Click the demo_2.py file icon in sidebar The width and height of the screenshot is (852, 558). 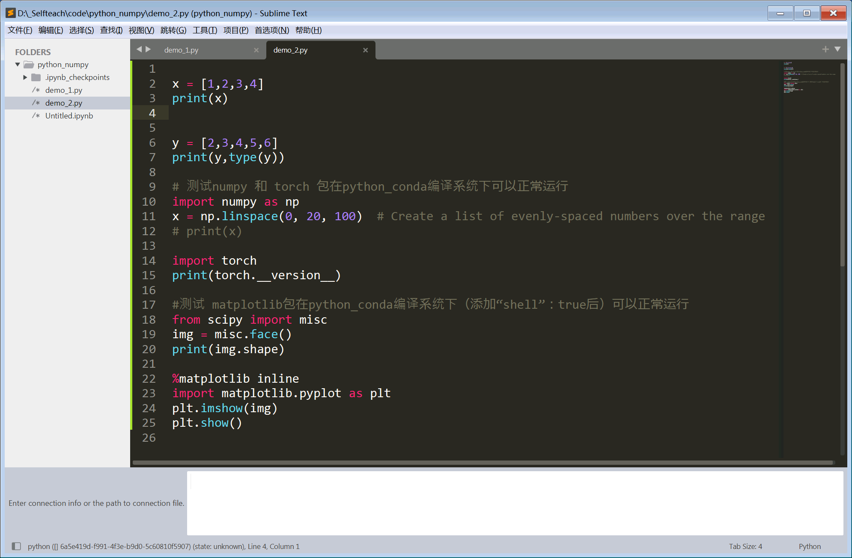pos(36,103)
